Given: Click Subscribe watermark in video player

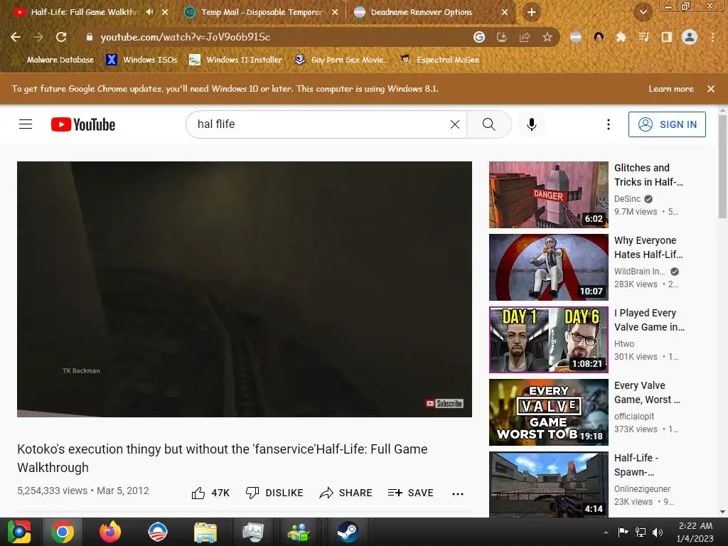Looking at the screenshot, I should [444, 404].
